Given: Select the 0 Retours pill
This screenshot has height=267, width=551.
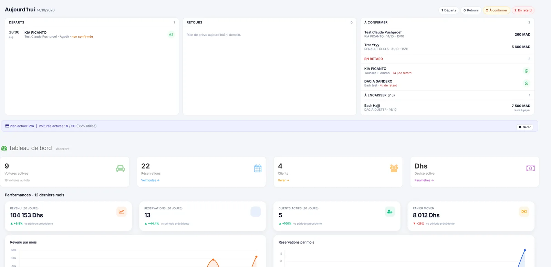Looking at the screenshot, I should (x=471, y=10).
